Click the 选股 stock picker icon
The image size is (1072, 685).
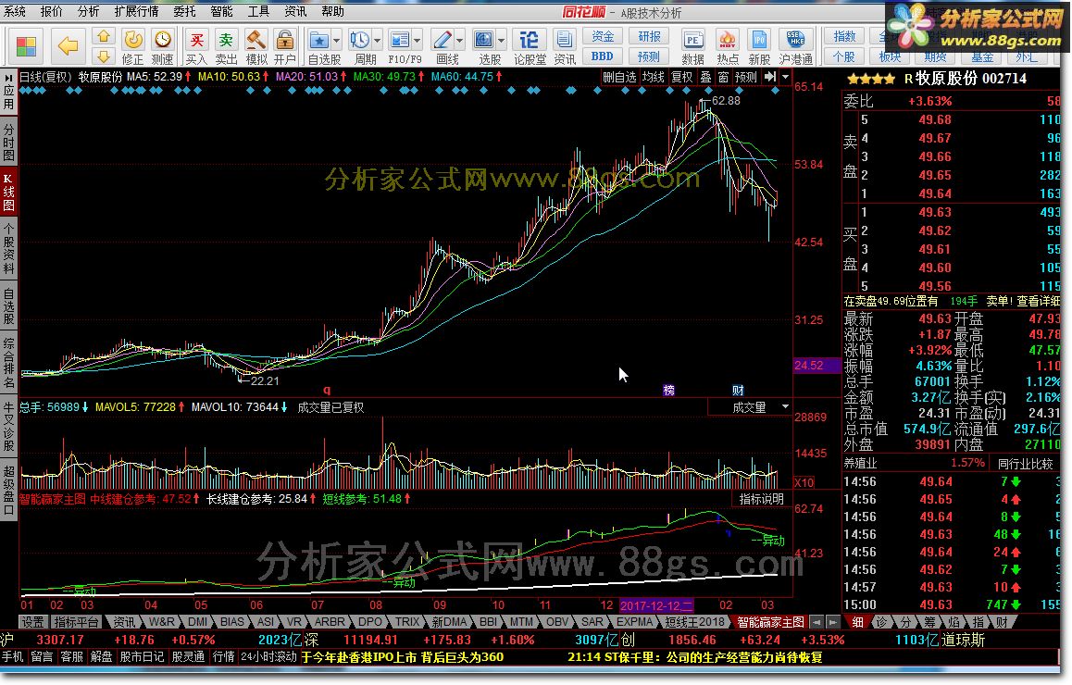(x=484, y=40)
